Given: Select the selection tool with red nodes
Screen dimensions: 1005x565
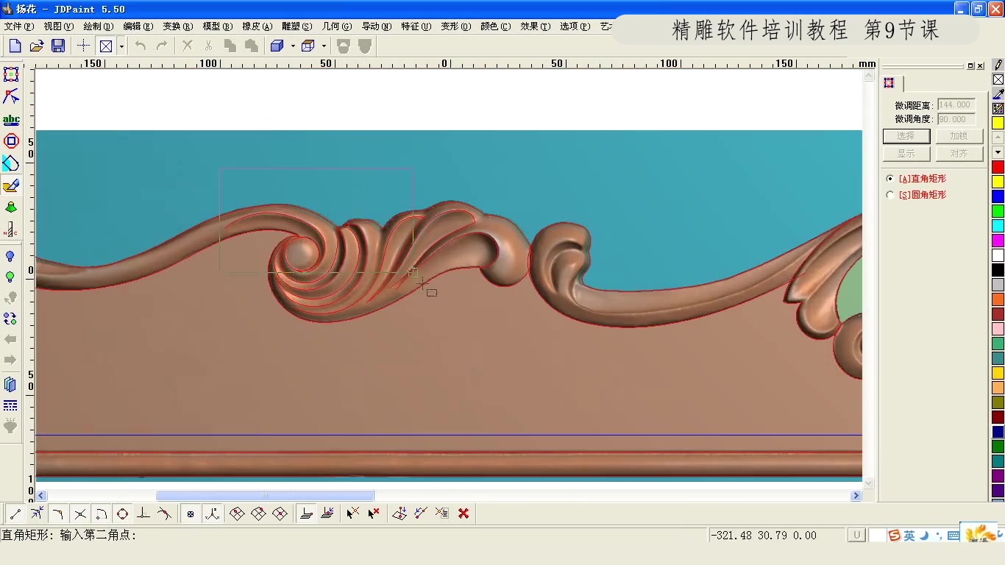Looking at the screenshot, I should (x=11, y=74).
